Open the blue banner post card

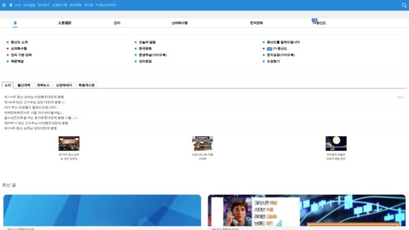(x=102, y=210)
